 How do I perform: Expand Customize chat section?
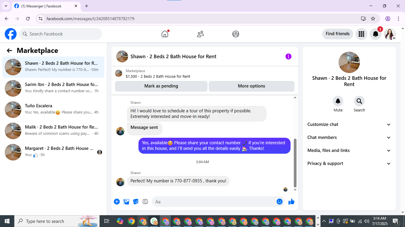(x=349, y=124)
